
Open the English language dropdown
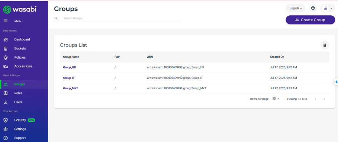[x=295, y=8]
